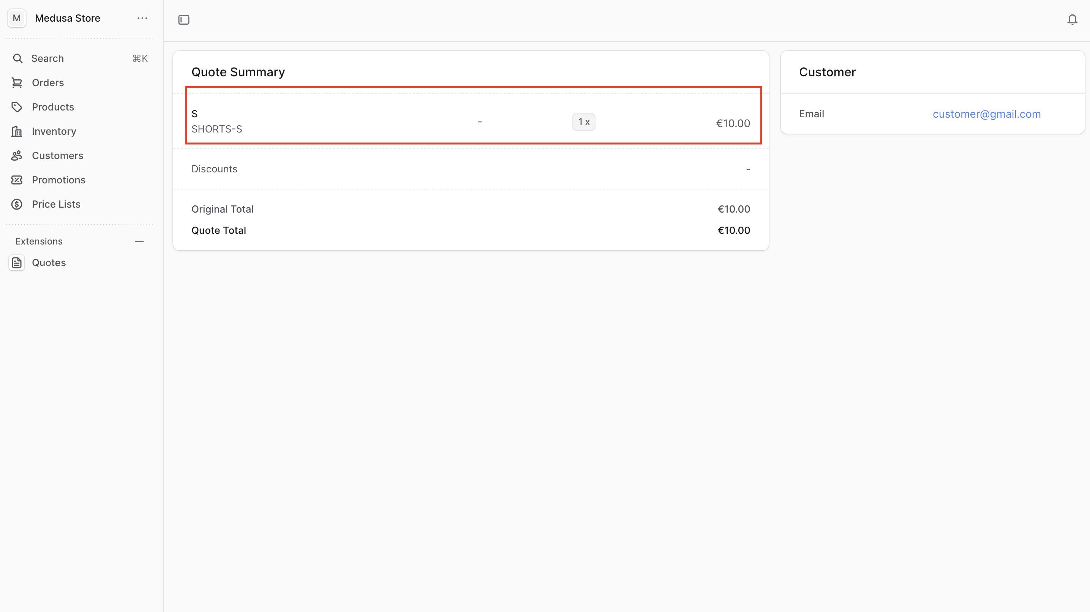This screenshot has width=1090, height=612.
Task: Select the Quotes menu entry
Action: 48,262
